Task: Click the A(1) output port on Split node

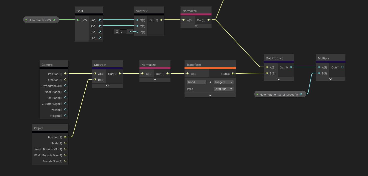Action: (x=99, y=38)
